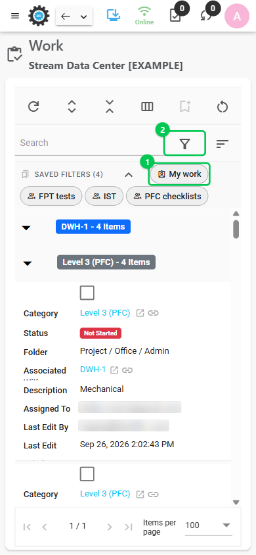The width and height of the screenshot is (256, 555).
Task: Open first Category in new window icon
Action: click(x=140, y=313)
